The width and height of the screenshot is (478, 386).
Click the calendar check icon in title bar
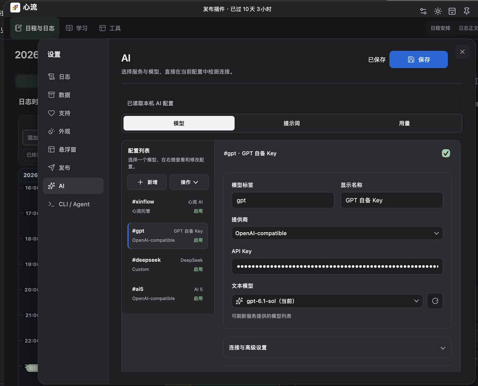(x=452, y=11)
